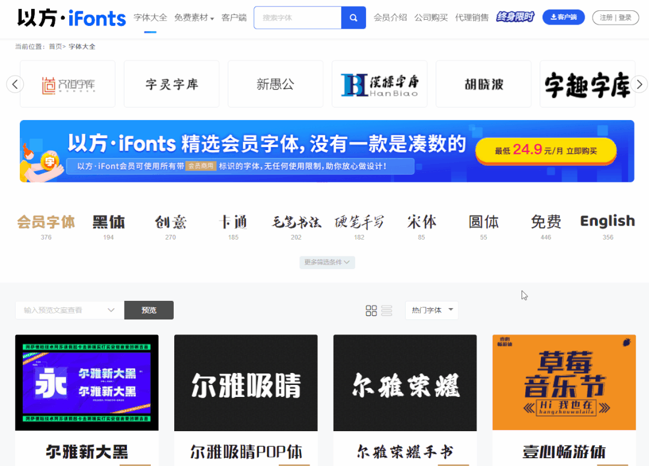The width and height of the screenshot is (649, 466).
Task: Open the 会员介绍 link
Action: 391,18
